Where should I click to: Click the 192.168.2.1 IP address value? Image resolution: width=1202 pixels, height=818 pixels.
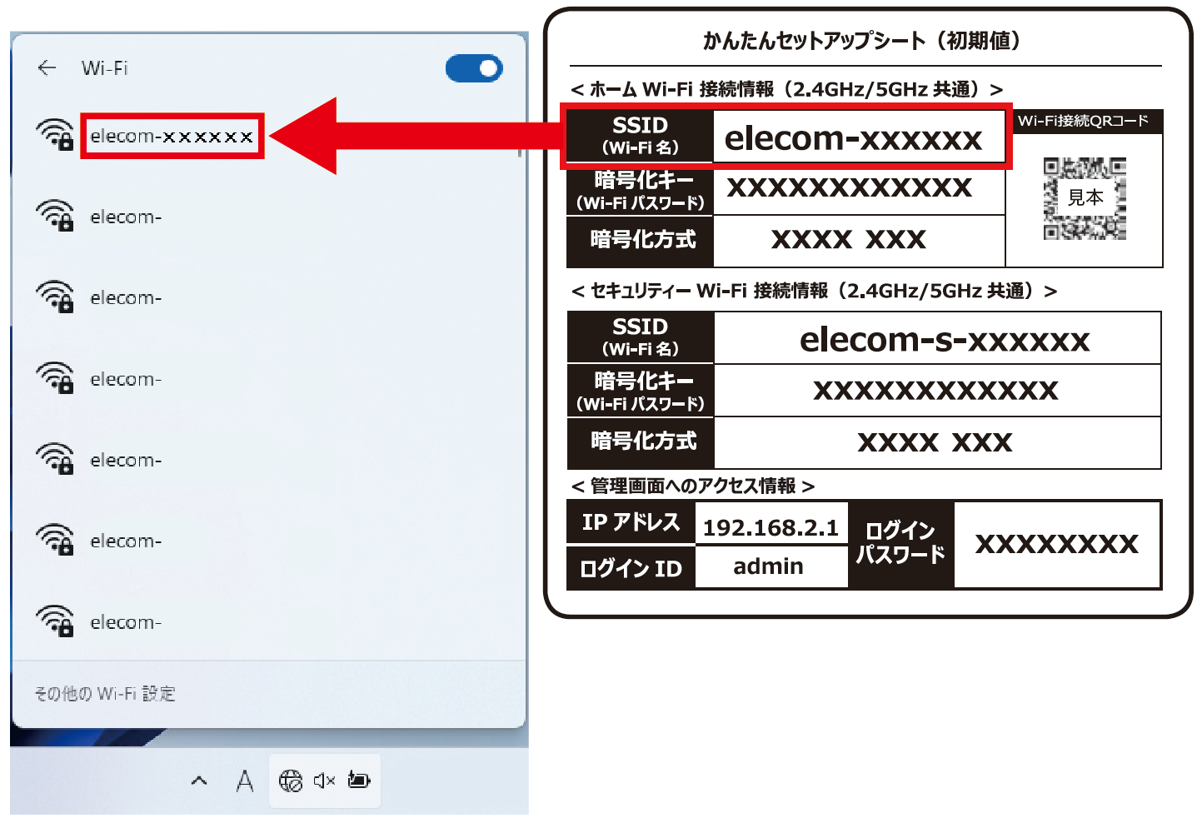[771, 527]
